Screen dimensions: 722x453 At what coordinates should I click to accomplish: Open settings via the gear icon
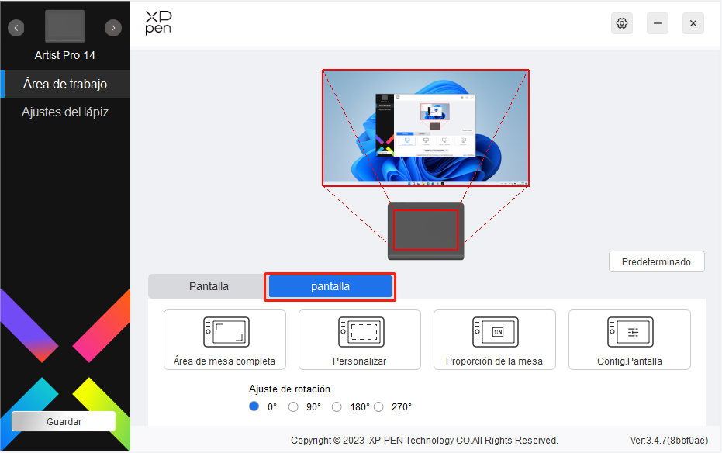point(622,23)
